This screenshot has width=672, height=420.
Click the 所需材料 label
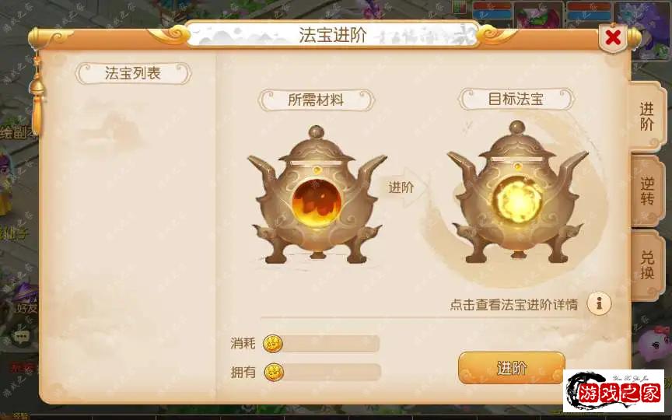pos(316,100)
